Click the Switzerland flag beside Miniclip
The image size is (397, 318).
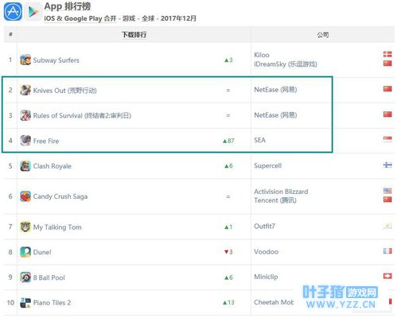(387, 276)
